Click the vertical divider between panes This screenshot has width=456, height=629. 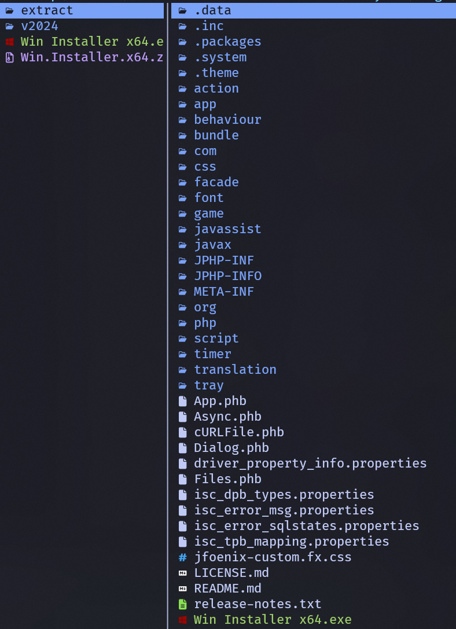[x=168, y=316]
